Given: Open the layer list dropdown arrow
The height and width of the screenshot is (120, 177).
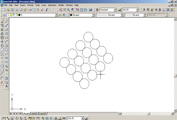Looking at the screenshot, I should [x=56, y=15].
